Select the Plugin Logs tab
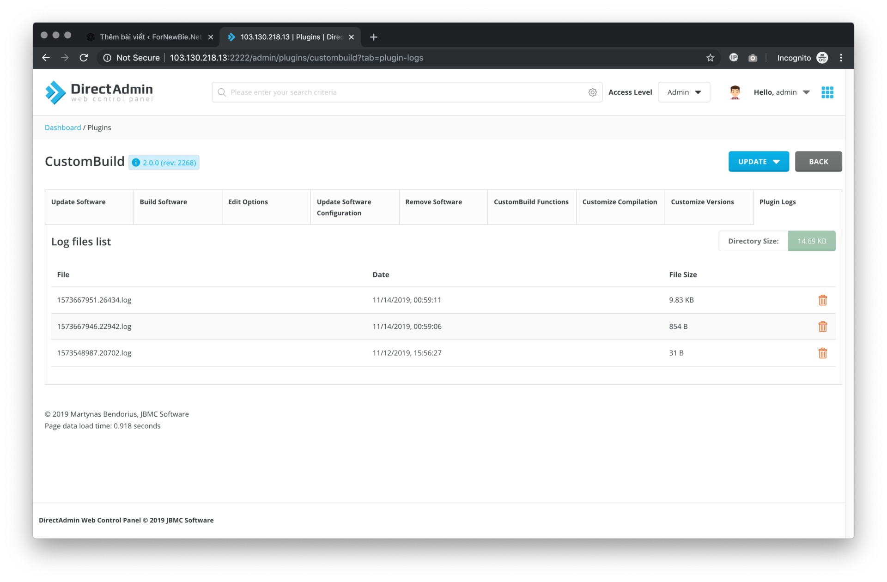 tap(797, 207)
